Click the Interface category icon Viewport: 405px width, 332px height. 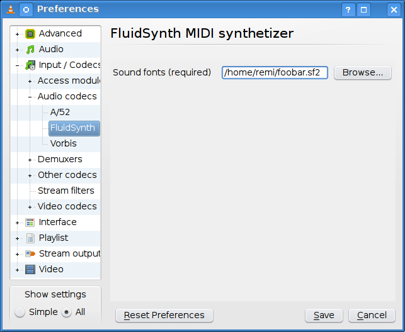coord(30,223)
